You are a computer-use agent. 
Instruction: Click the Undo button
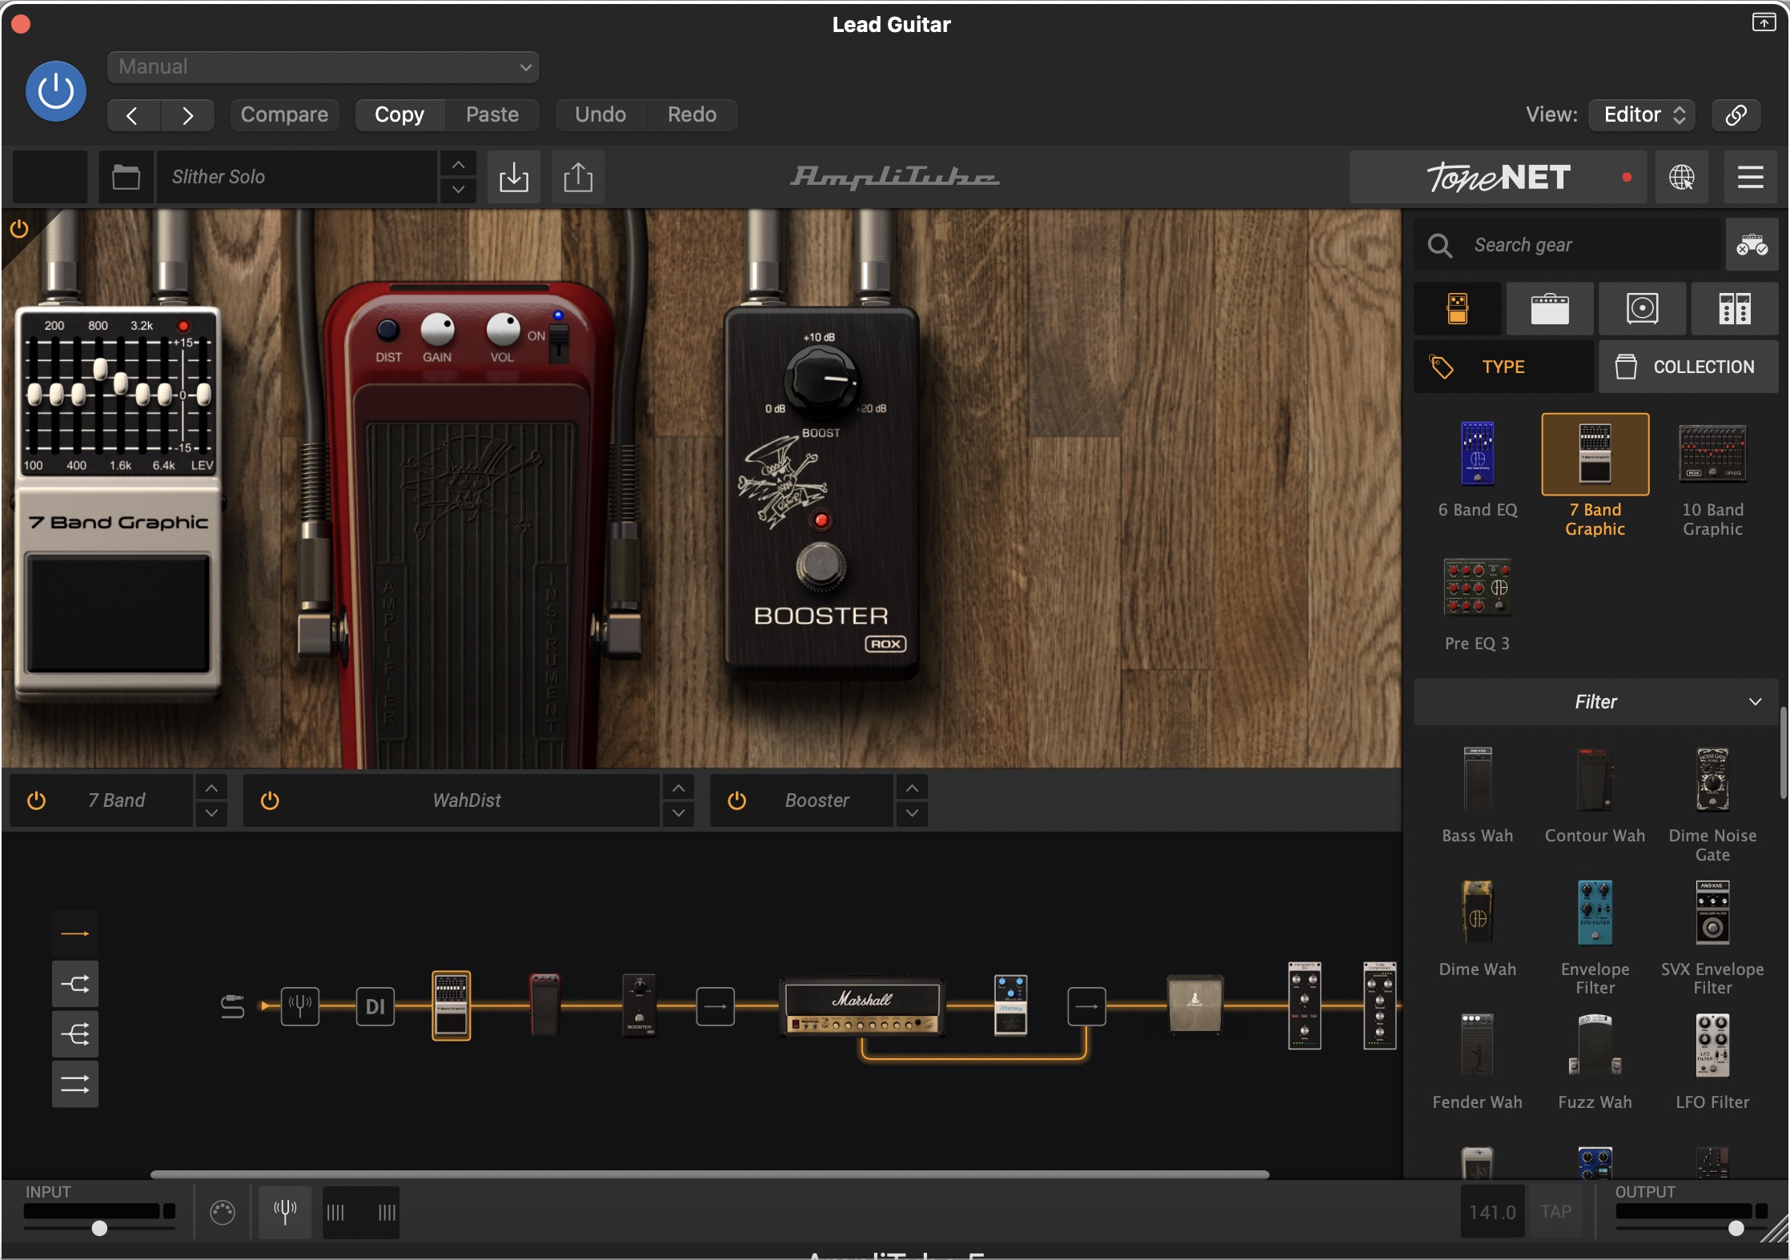tap(600, 114)
